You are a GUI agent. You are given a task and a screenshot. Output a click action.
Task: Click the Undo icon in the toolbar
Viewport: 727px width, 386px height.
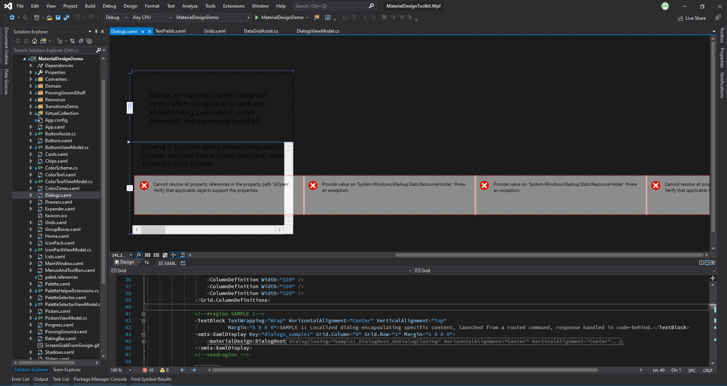pyautogui.click(x=78, y=17)
